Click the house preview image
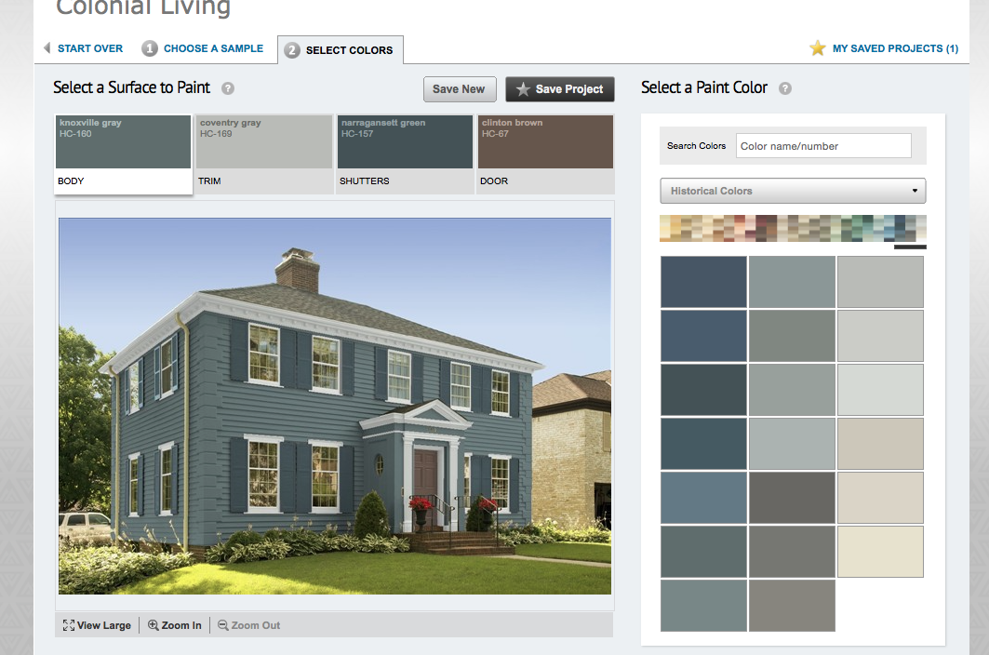The height and width of the screenshot is (655, 989). [335, 407]
